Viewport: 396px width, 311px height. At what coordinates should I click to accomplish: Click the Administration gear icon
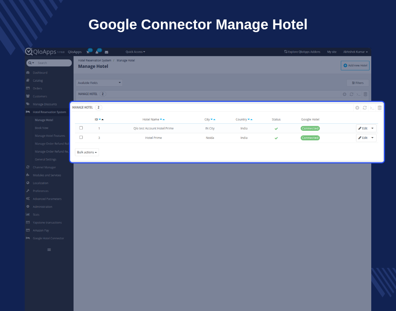point(28,206)
